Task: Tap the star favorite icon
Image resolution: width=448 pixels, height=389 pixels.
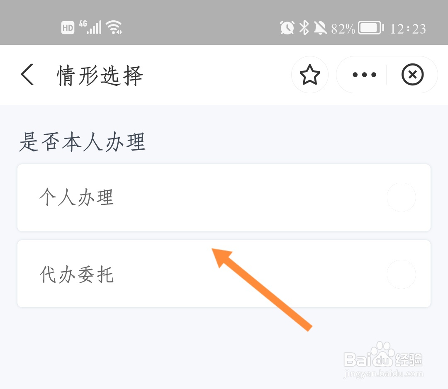Action: (x=310, y=75)
